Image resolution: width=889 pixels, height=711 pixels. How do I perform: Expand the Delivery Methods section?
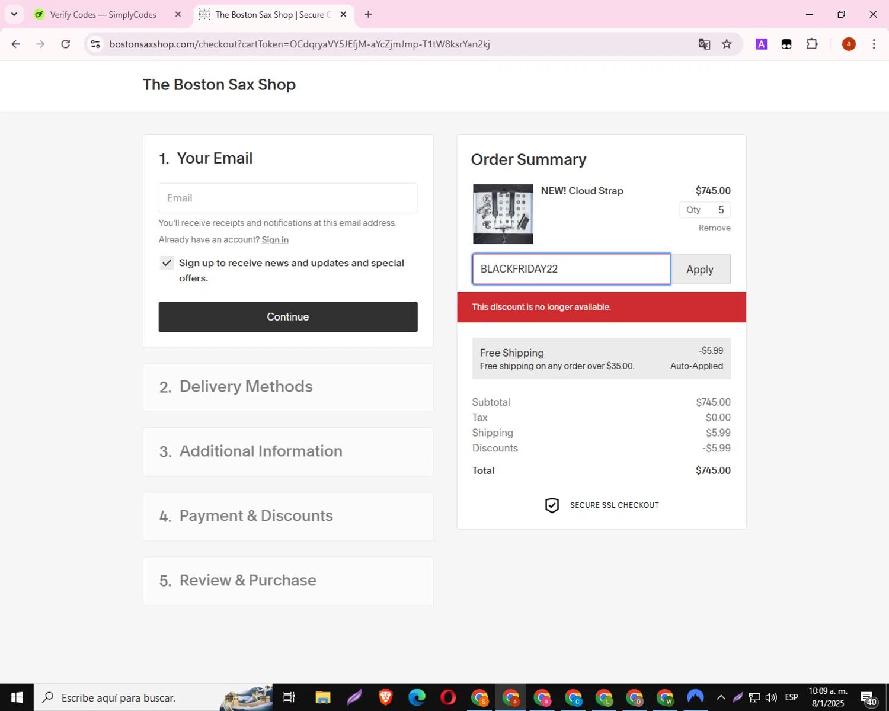click(288, 387)
